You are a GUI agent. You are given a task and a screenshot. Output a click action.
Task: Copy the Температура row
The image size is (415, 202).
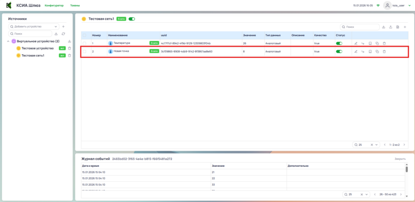click(377, 43)
